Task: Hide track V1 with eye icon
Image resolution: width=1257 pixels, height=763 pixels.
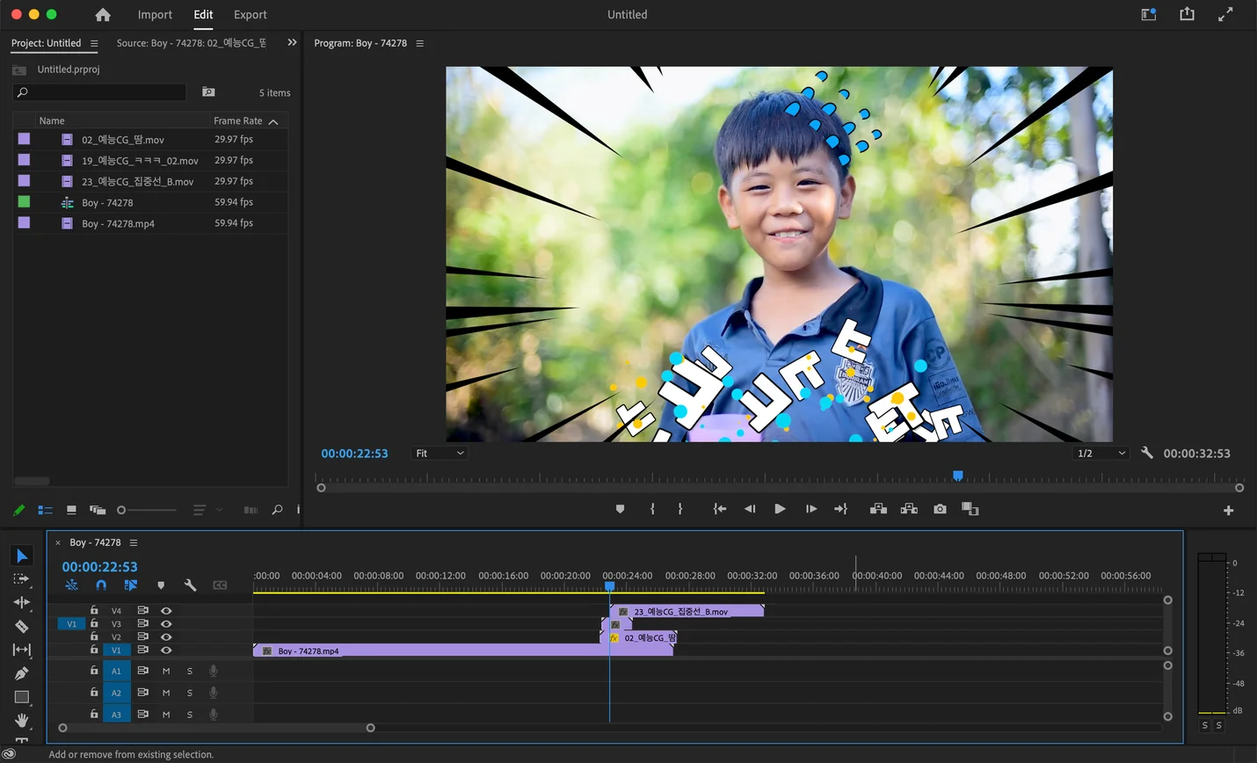Action: (166, 650)
